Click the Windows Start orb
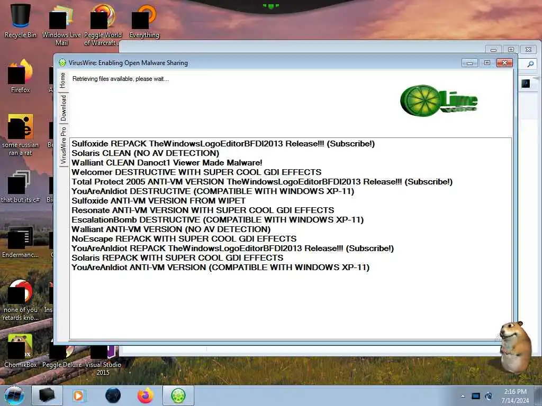The height and width of the screenshot is (406, 542). point(14,395)
